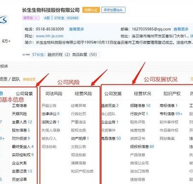Click the blue-outlined badge next to the orange one
193x184 pixels.
(x=113, y=10)
